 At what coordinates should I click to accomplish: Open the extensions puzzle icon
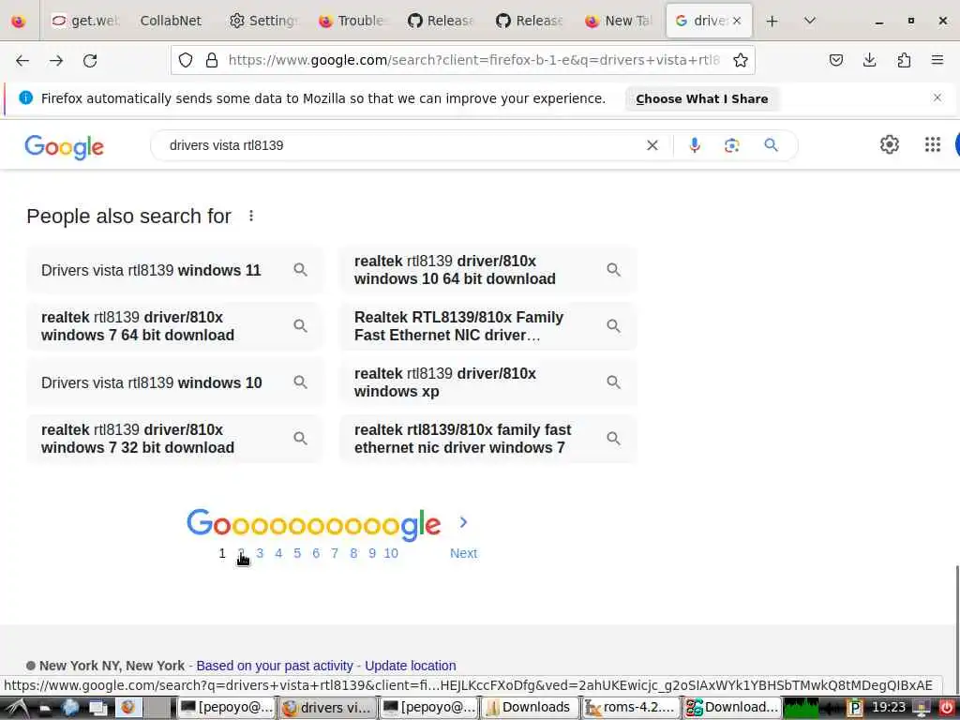click(904, 60)
